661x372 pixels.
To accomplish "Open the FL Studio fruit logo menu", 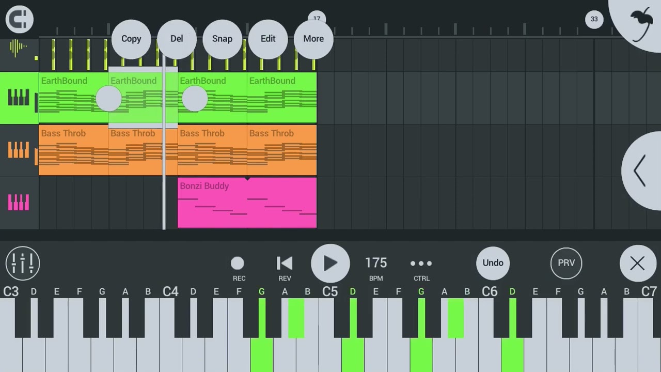I will [x=639, y=23].
